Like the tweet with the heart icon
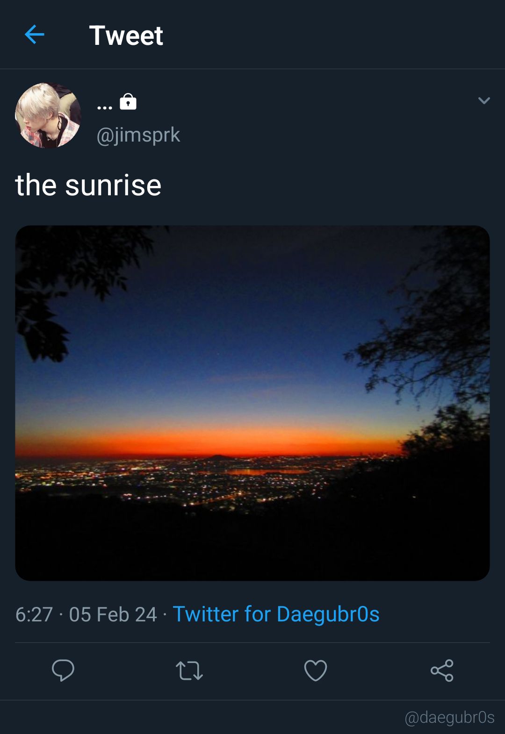 coord(316,670)
